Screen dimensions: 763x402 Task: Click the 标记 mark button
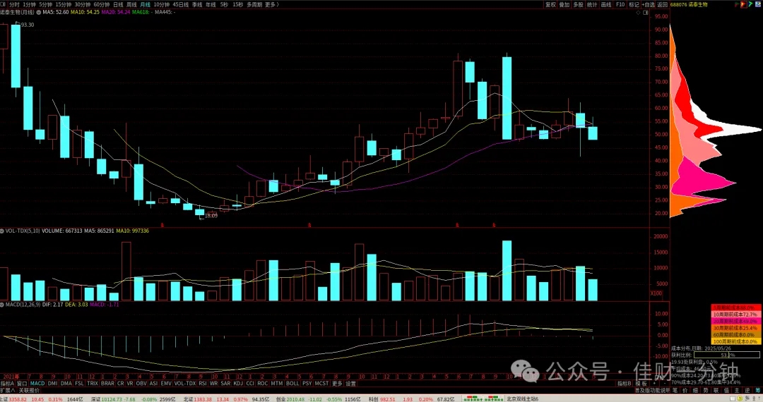[634, 4]
